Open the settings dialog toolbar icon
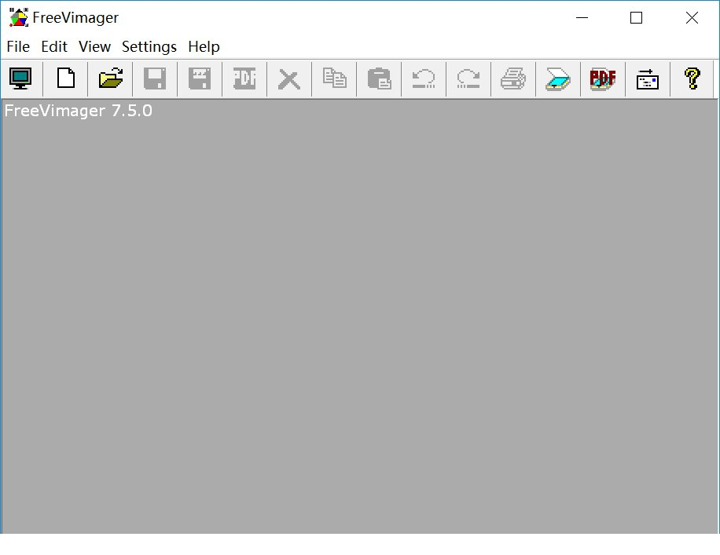The width and height of the screenshot is (720, 555). pos(648,79)
